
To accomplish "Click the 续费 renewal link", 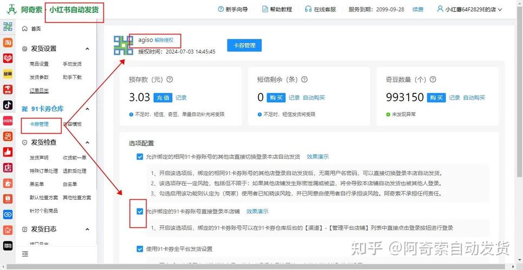I will pyautogui.click(x=418, y=9).
